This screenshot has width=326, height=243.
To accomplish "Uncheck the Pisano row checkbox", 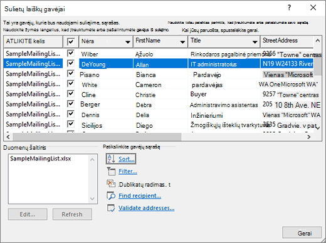I will 71,73.
